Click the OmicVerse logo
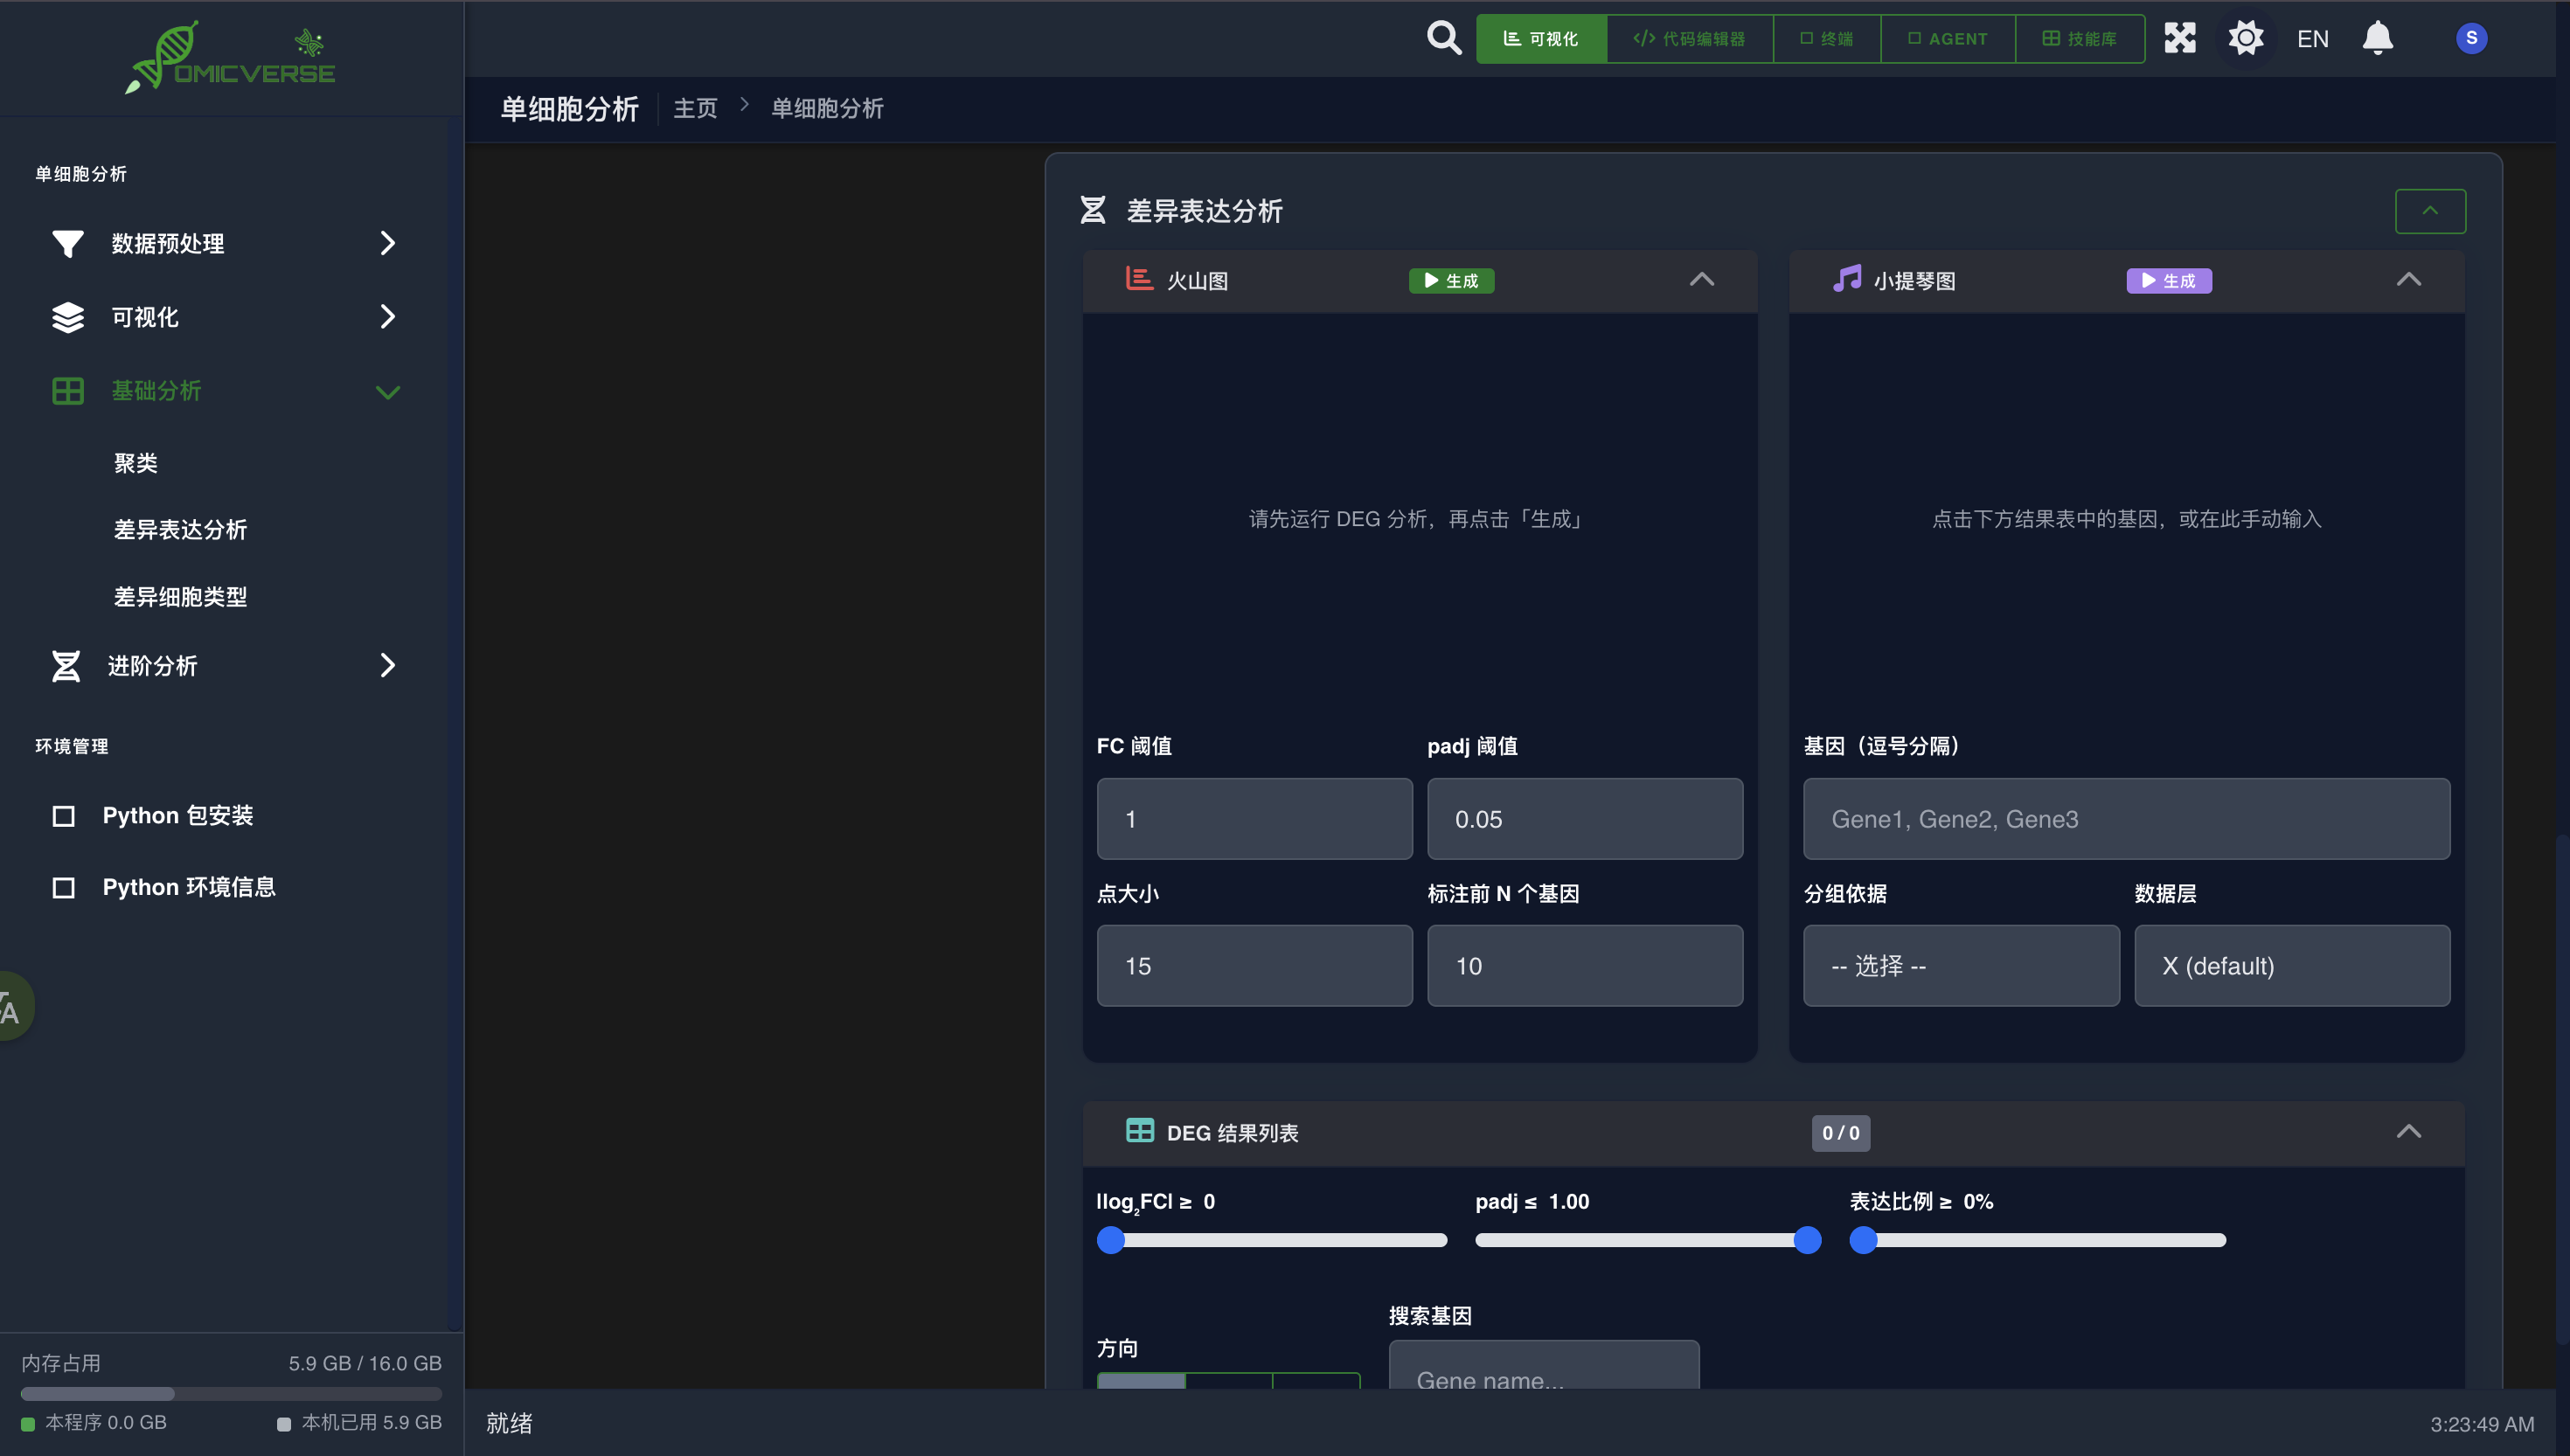The width and height of the screenshot is (2570, 1456). click(231, 58)
